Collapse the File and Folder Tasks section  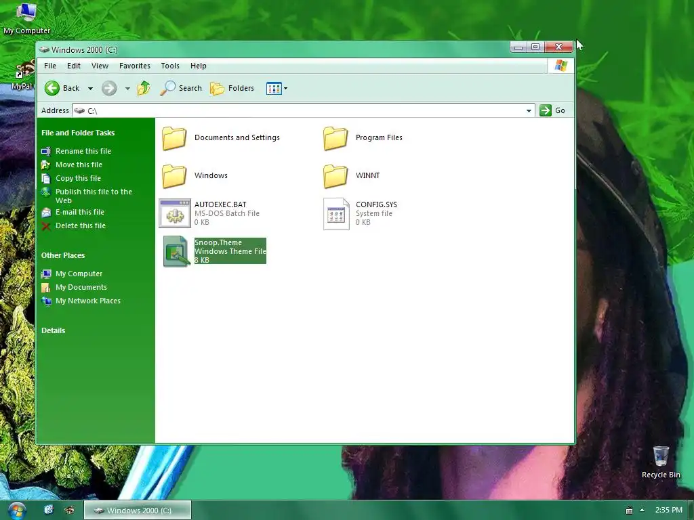click(78, 133)
